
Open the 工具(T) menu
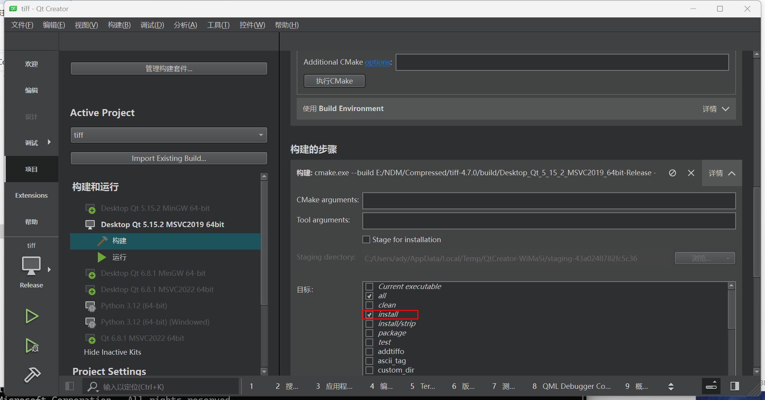tap(218, 25)
